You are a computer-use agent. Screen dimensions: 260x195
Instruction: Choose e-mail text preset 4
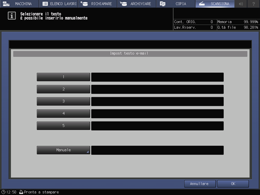[63, 114]
